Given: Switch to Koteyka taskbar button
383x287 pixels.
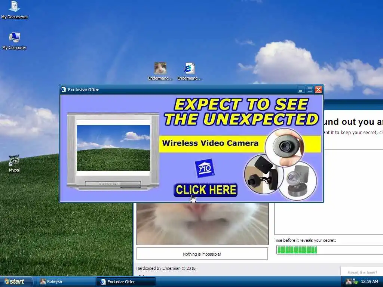Looking at the screenshot, I should [x=66, y=282].
